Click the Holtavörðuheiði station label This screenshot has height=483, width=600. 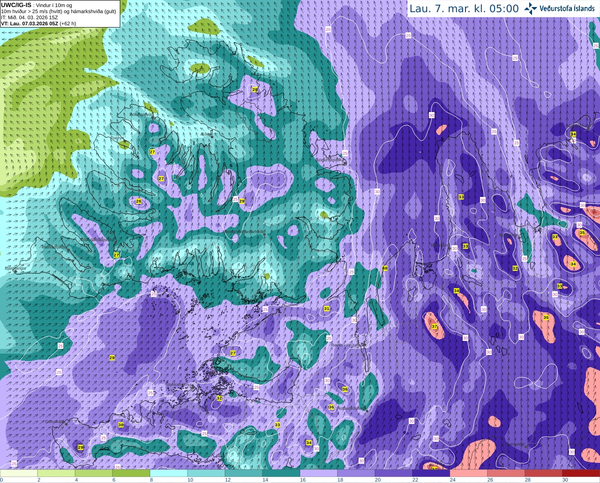pos(352,408)
